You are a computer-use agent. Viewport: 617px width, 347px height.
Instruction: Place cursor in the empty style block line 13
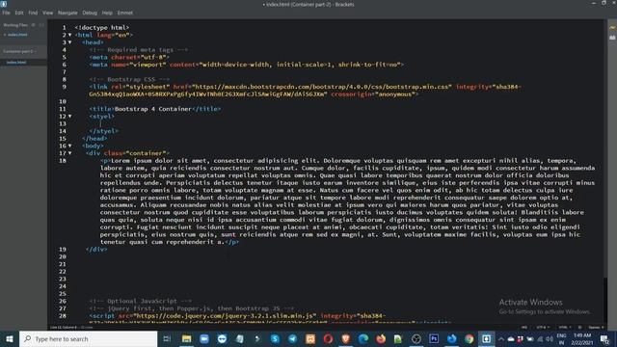[x=100, y=124]
